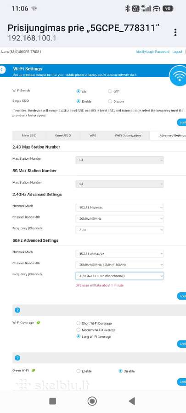Tap the Android recent apps square button
186x413 pixels.
tap(53, 401)
